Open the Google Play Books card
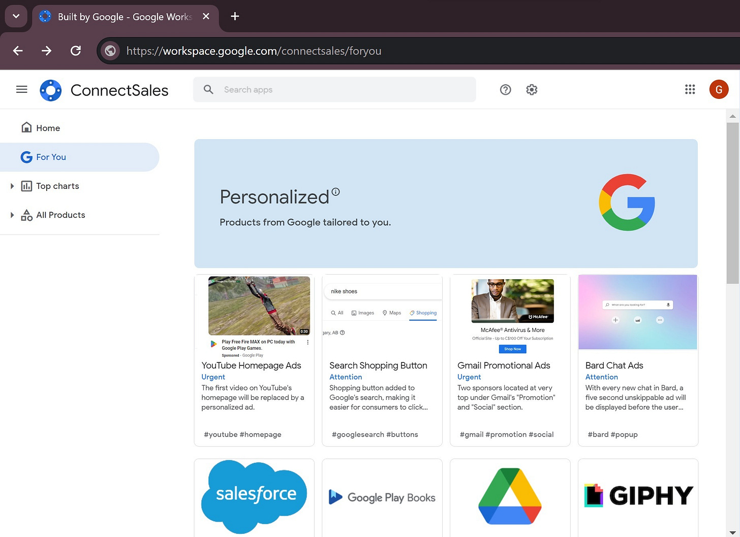The height and width of the screenshot is (537, 740). (x=382, y=497)
